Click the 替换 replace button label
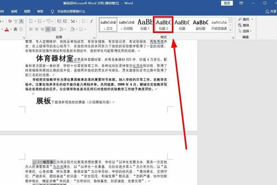This screenshot has width=277, height=185. click(x=246, y=25)
